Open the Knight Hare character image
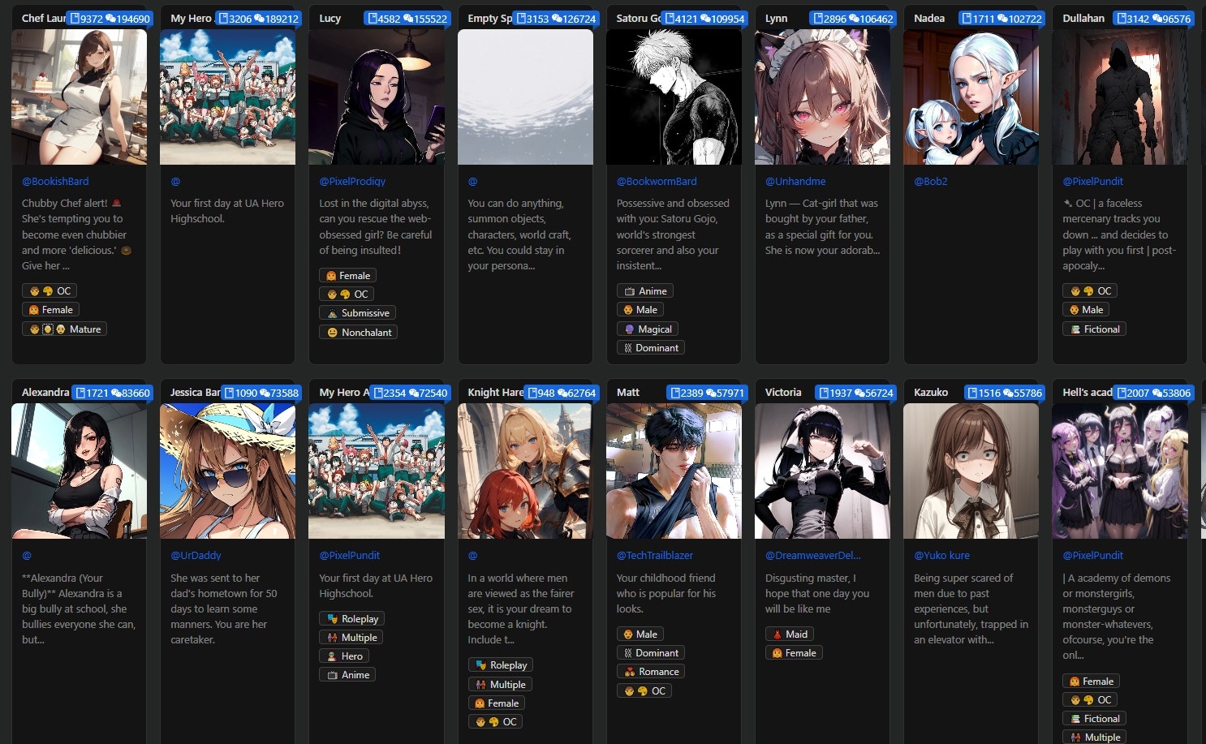This screenshot has height=744, width=1206. (525, 471)
